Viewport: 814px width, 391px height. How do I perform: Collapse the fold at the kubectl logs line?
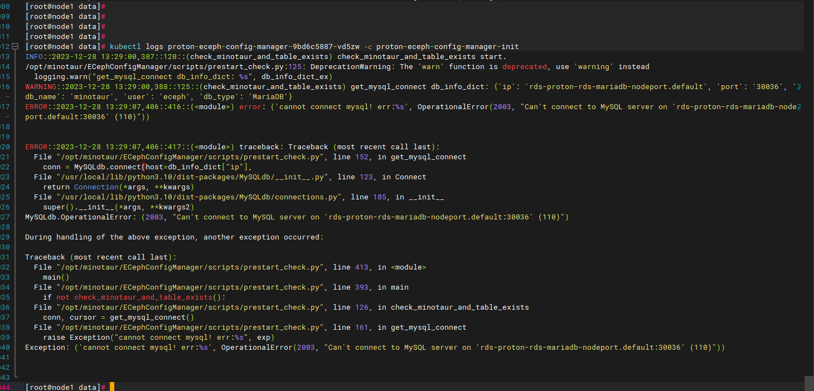(x=15, y=47)
